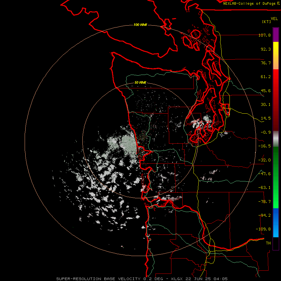Click the -94.2 velocity scale value
Screen dimensions: 281x281
(264, 215)
